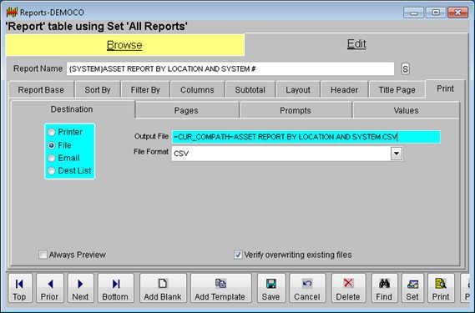Open the Pages sub-tab
The image size is (475, 313).
[x=186, y=110]
